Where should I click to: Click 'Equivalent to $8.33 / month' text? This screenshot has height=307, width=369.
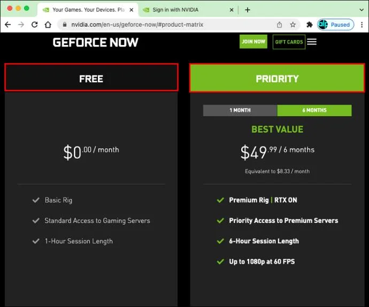[277, 171]
